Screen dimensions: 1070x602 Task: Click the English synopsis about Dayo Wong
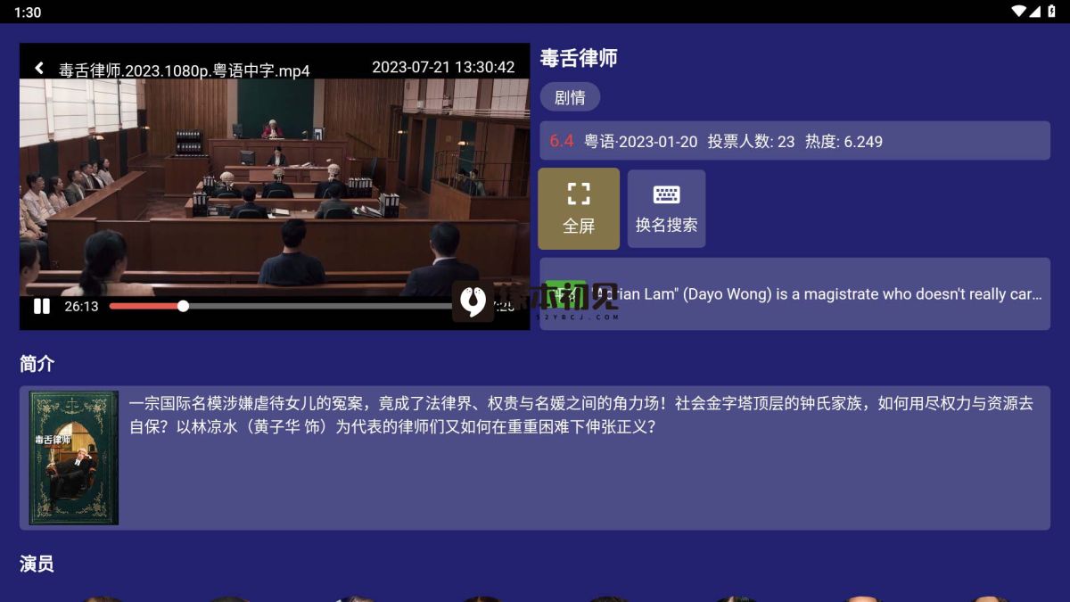[x=794, y=294]
